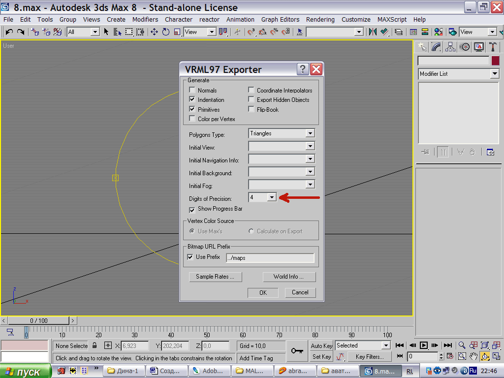504x378 pixels.
Task: Open Select by Name tool
Action: tap(117, 32)
